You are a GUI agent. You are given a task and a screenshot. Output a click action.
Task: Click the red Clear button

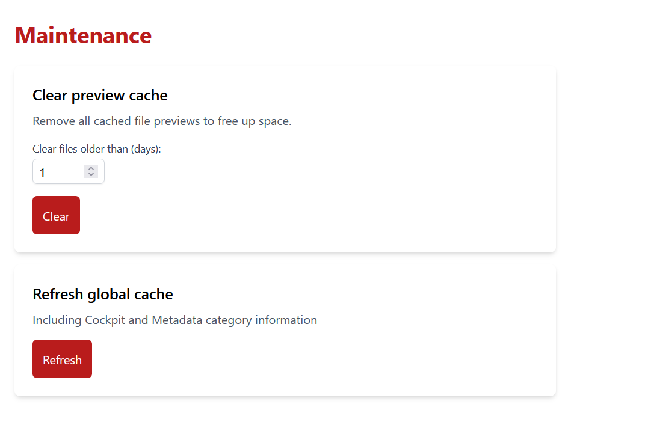tap(56, 216)
